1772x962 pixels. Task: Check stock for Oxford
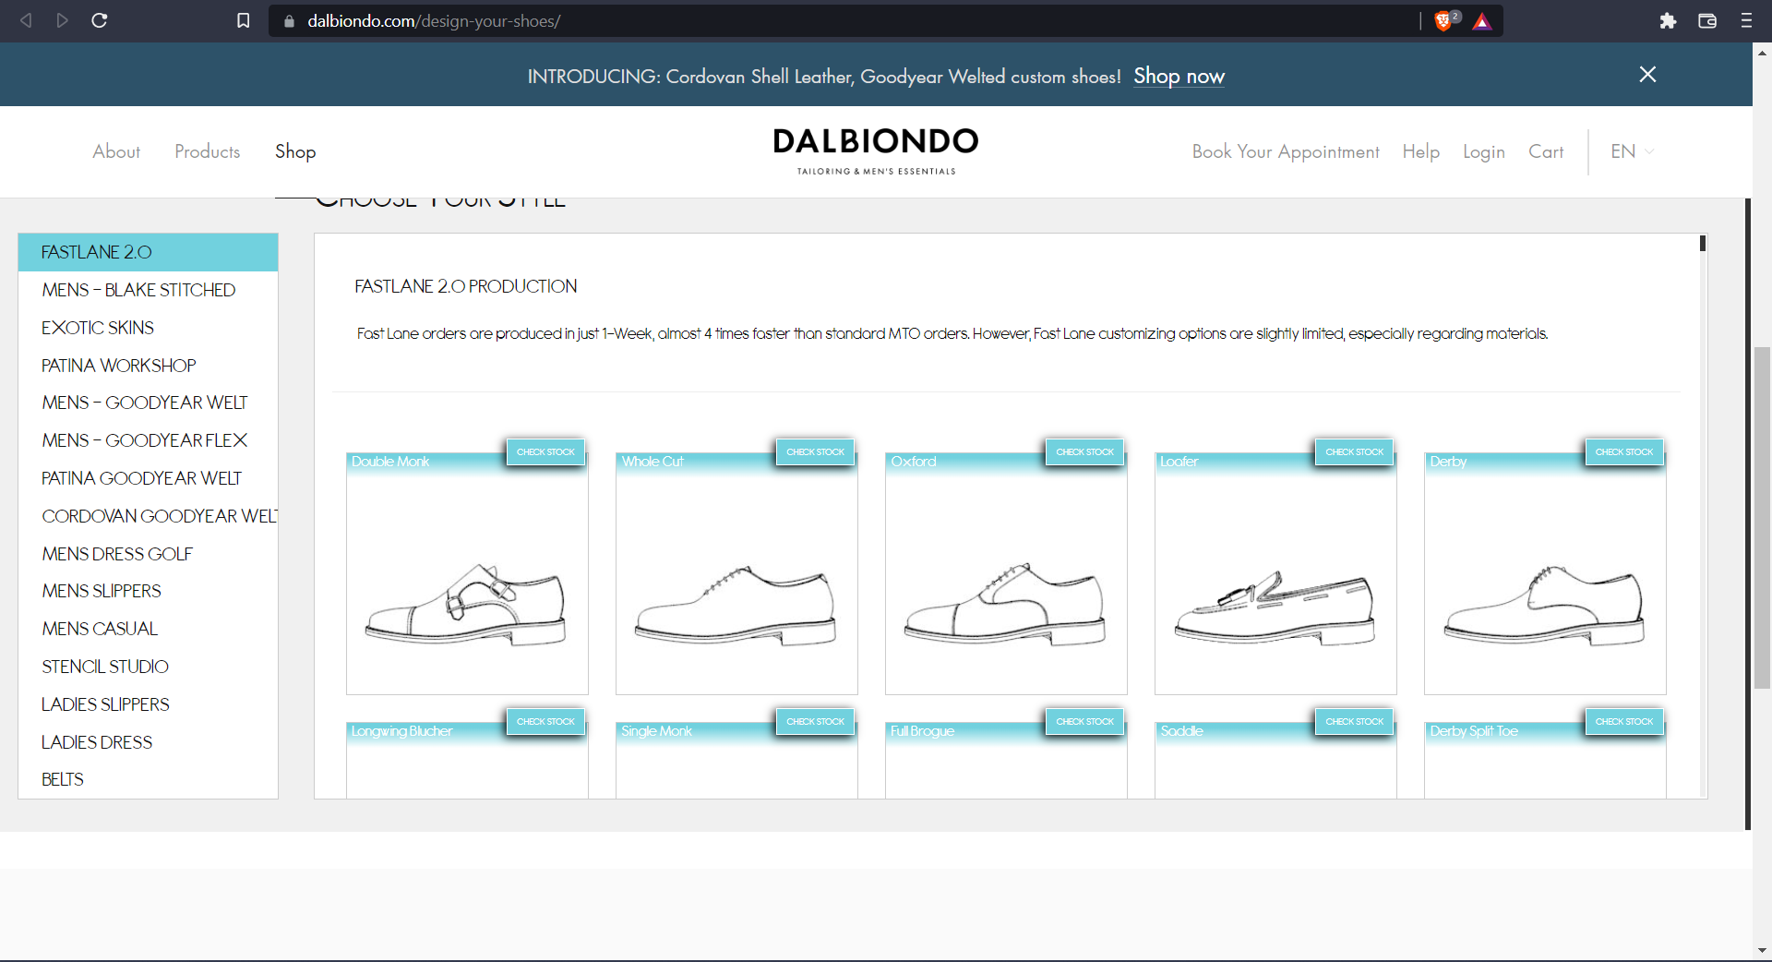coord(1084,451)
